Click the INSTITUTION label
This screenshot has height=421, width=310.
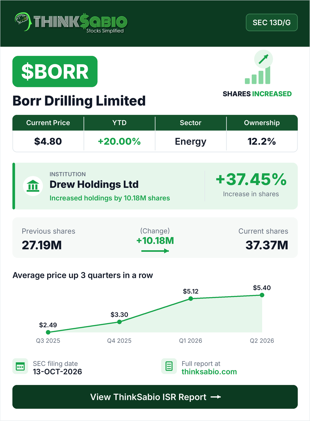[x=68, y=174]
